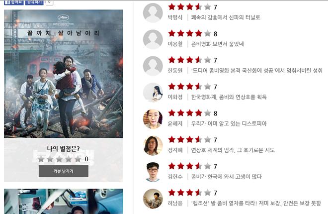Click the Facebook like button
328x214 pixels.
[14, 2]
